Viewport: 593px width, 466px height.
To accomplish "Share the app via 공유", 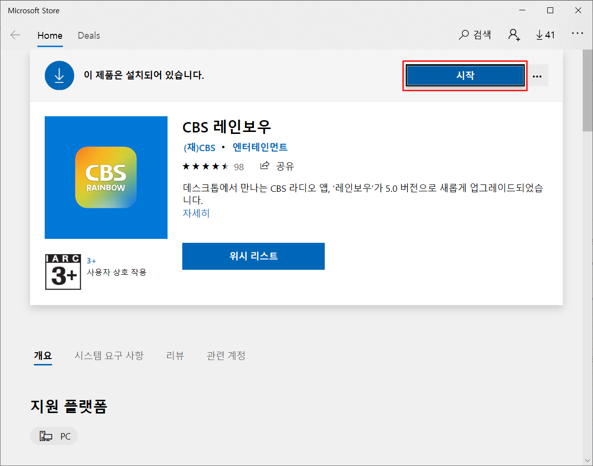I will 277,166.
